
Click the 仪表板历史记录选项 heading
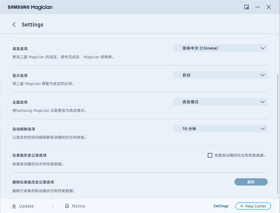click(x=29, y=155)
